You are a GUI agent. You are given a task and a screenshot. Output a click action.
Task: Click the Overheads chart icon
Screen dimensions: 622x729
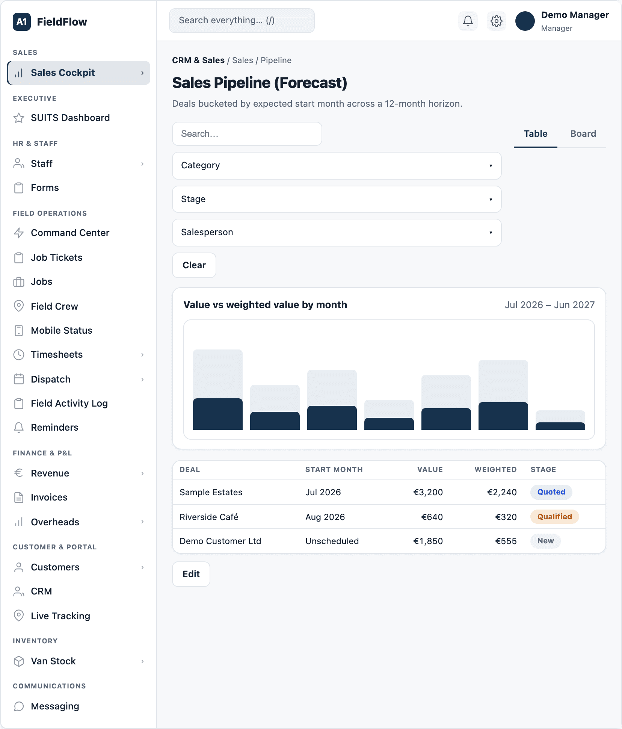click(19, 522)
